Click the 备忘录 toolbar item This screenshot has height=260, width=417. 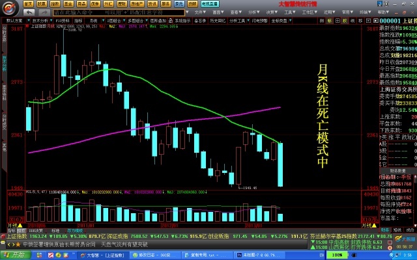tap(200, 20)
